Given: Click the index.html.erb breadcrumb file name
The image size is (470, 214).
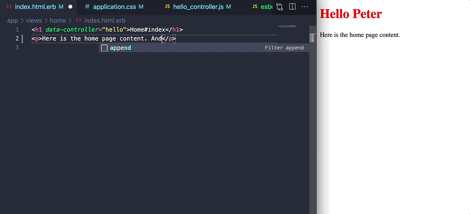Looking at the screenshot, I should (x=105, y=21).
